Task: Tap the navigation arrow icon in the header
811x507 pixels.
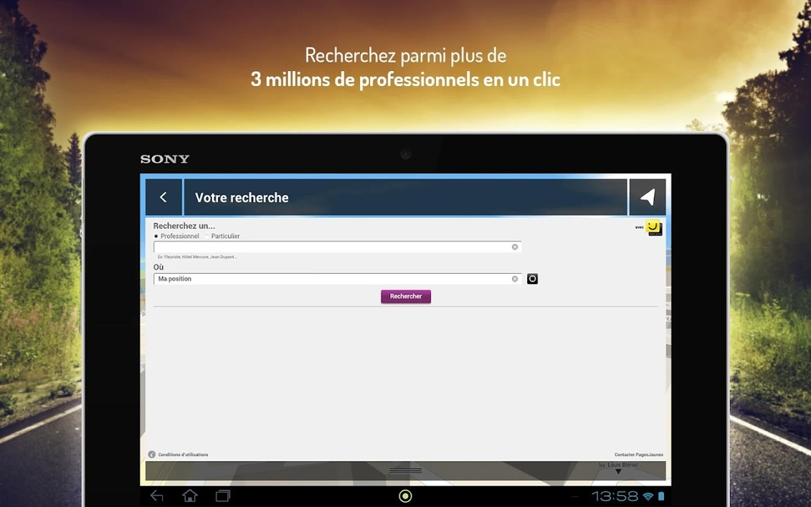Action: (648, 197)
